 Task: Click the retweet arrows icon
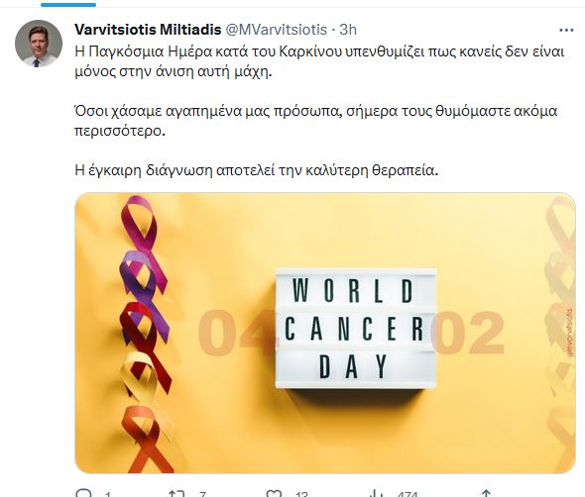(x=176, y=494)
